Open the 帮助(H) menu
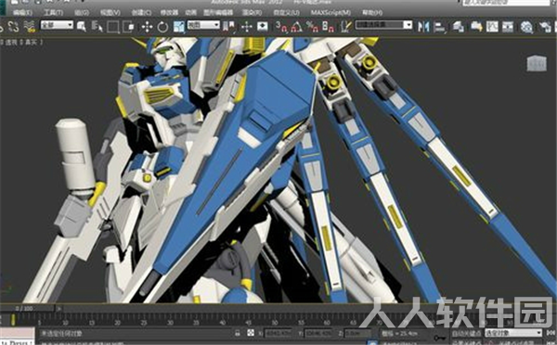The height and width of the screenshot is (345, 557). 372,12
